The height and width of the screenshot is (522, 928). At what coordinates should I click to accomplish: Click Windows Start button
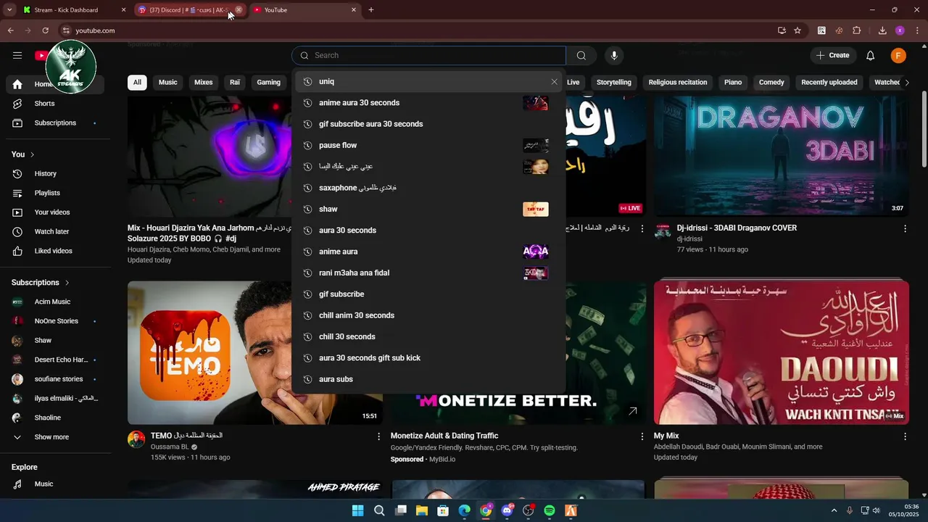(x=357, y=511)
